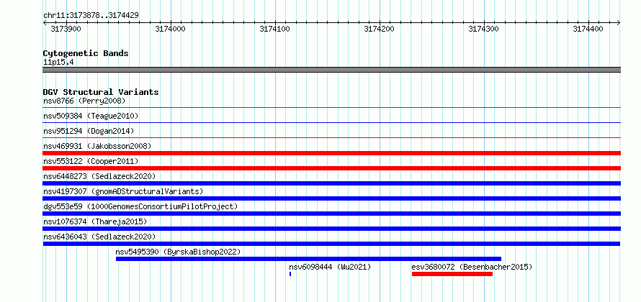Click the tiny blue marker under nsv6098444
Viewport: 641px width, 302px height.
(290, 274)
